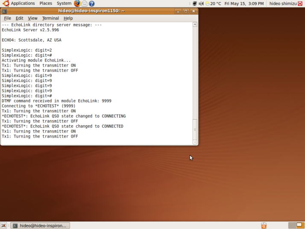305x229 pixels.
Task: Click the red power shutdown icon
Action: [x=300, y=3]
